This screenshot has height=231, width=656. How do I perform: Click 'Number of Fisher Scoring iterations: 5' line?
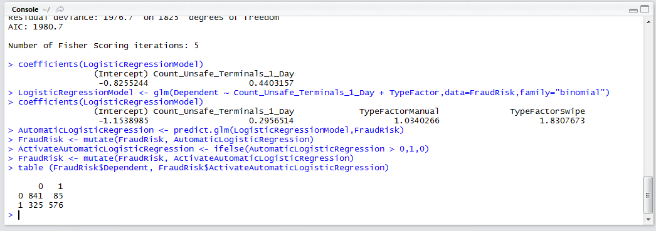103,46
